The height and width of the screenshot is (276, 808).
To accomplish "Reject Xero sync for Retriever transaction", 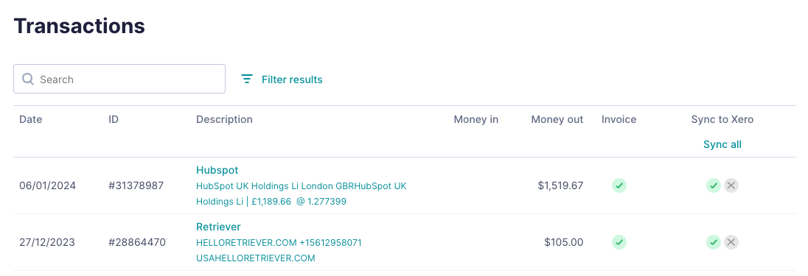I will pyautogui.click(x=731, y=242).
